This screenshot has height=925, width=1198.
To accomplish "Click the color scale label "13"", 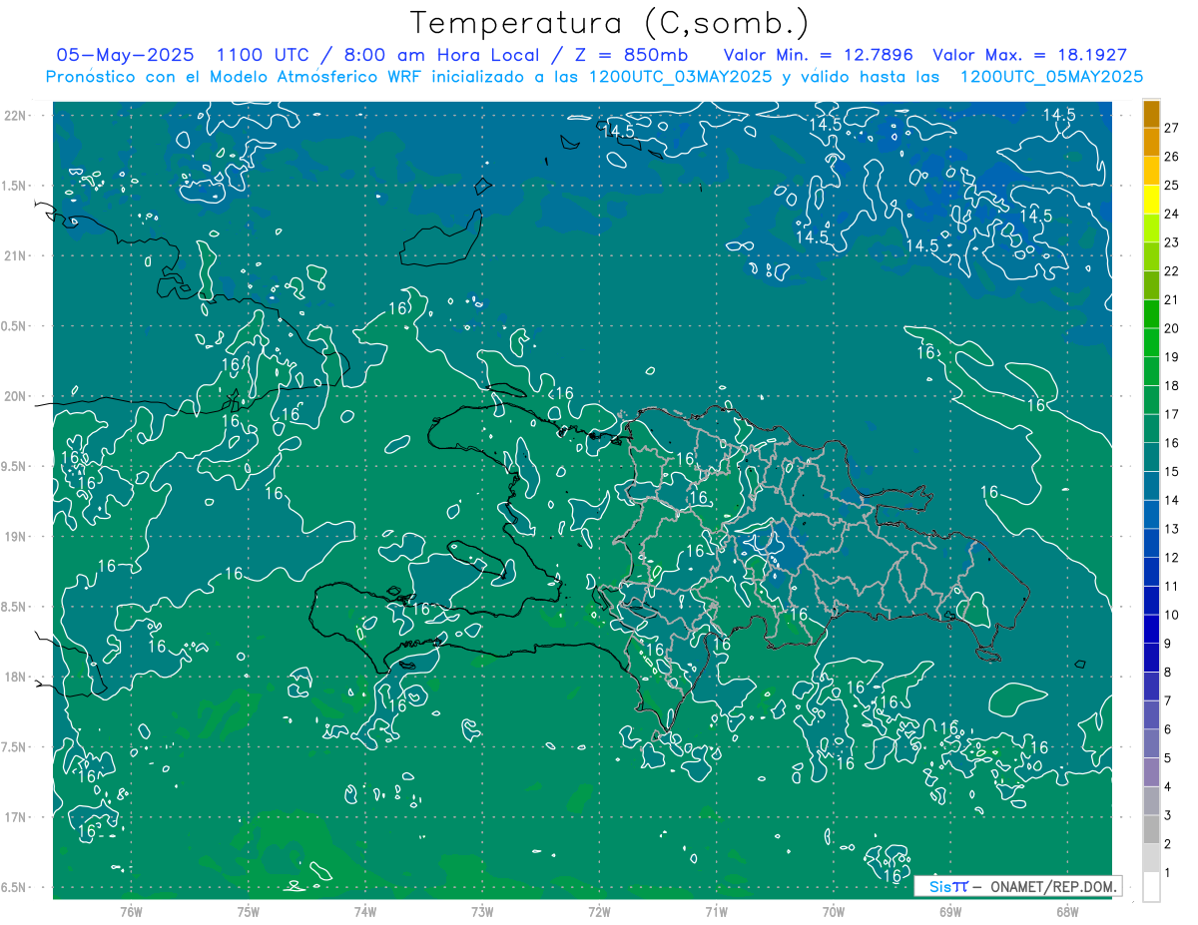I will pos(1172,529).
